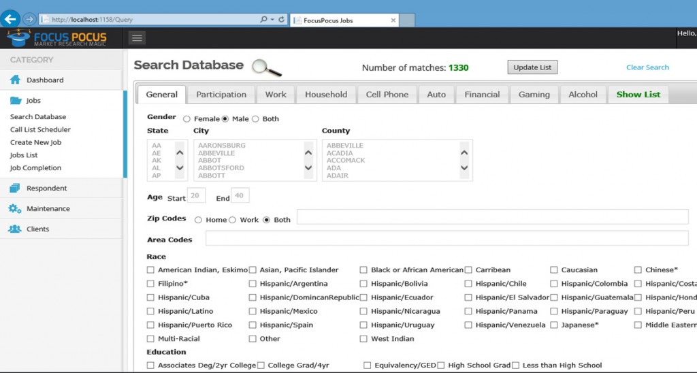
Task: Click the Respondent sidebar icon
Action: [15, 189]
